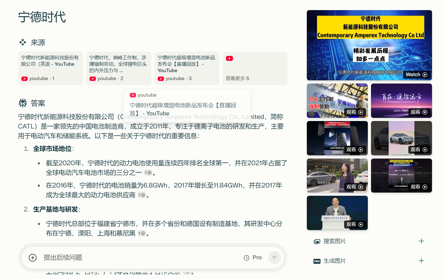This screenshot has width=444, height=279.
Task: Click the image search icon beside 搜索图片
Action: (x=317, y=241)
